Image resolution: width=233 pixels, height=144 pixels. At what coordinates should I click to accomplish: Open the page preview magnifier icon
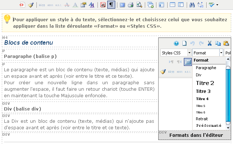[x=139, y=5]
